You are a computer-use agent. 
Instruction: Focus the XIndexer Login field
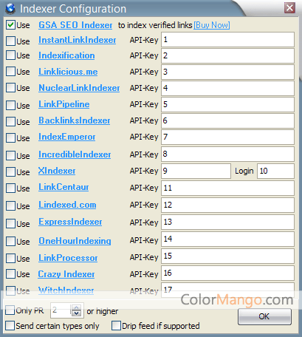point(275,171)
